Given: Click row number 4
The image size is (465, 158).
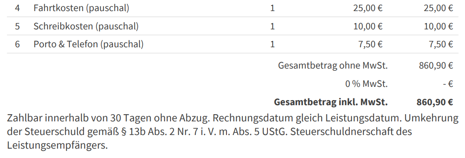Looking at the screenshot, I should tap(17, 8).
